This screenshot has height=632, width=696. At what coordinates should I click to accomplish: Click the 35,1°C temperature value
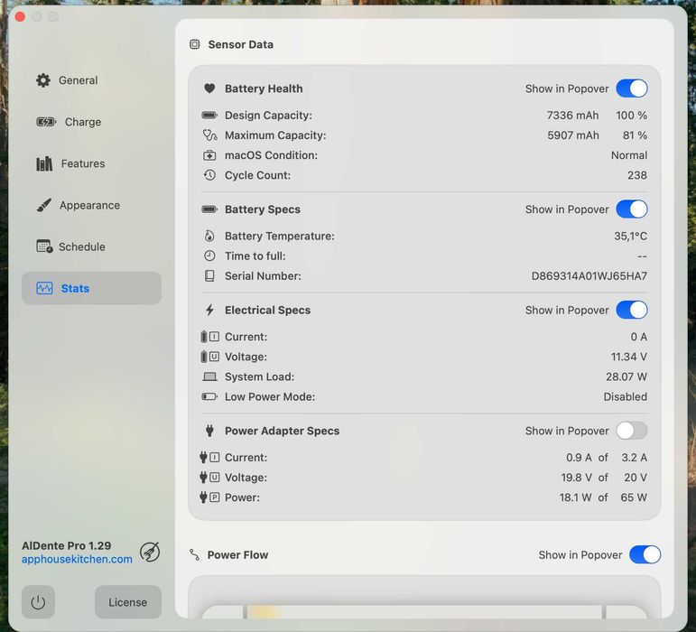630,237
